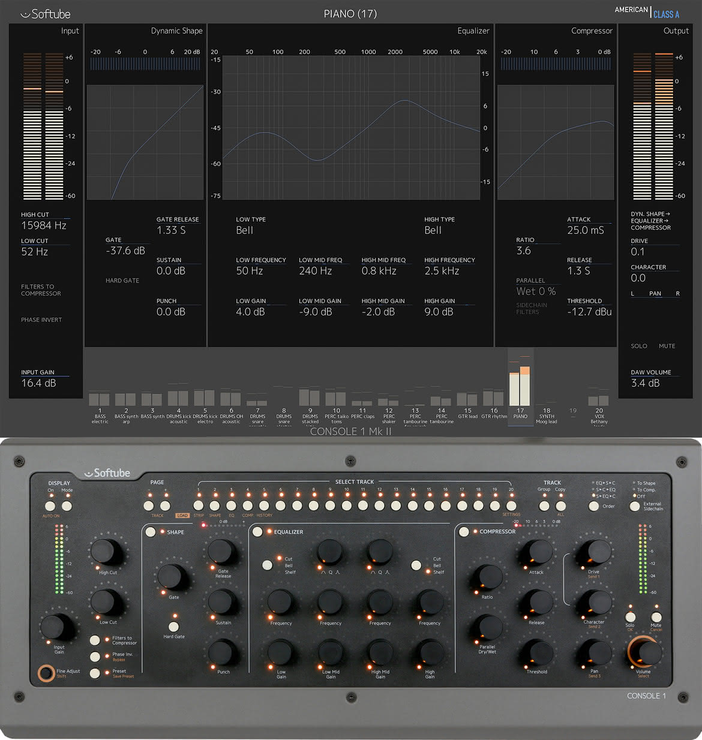This screenshot has width=702, height=740.
Task: Click the hardware low band Cut/Bell/Shelf selector button
Action: [268, 565]
